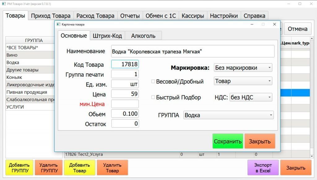Click the Остаток field
This screenshot has width=317, height=180.
125,123
